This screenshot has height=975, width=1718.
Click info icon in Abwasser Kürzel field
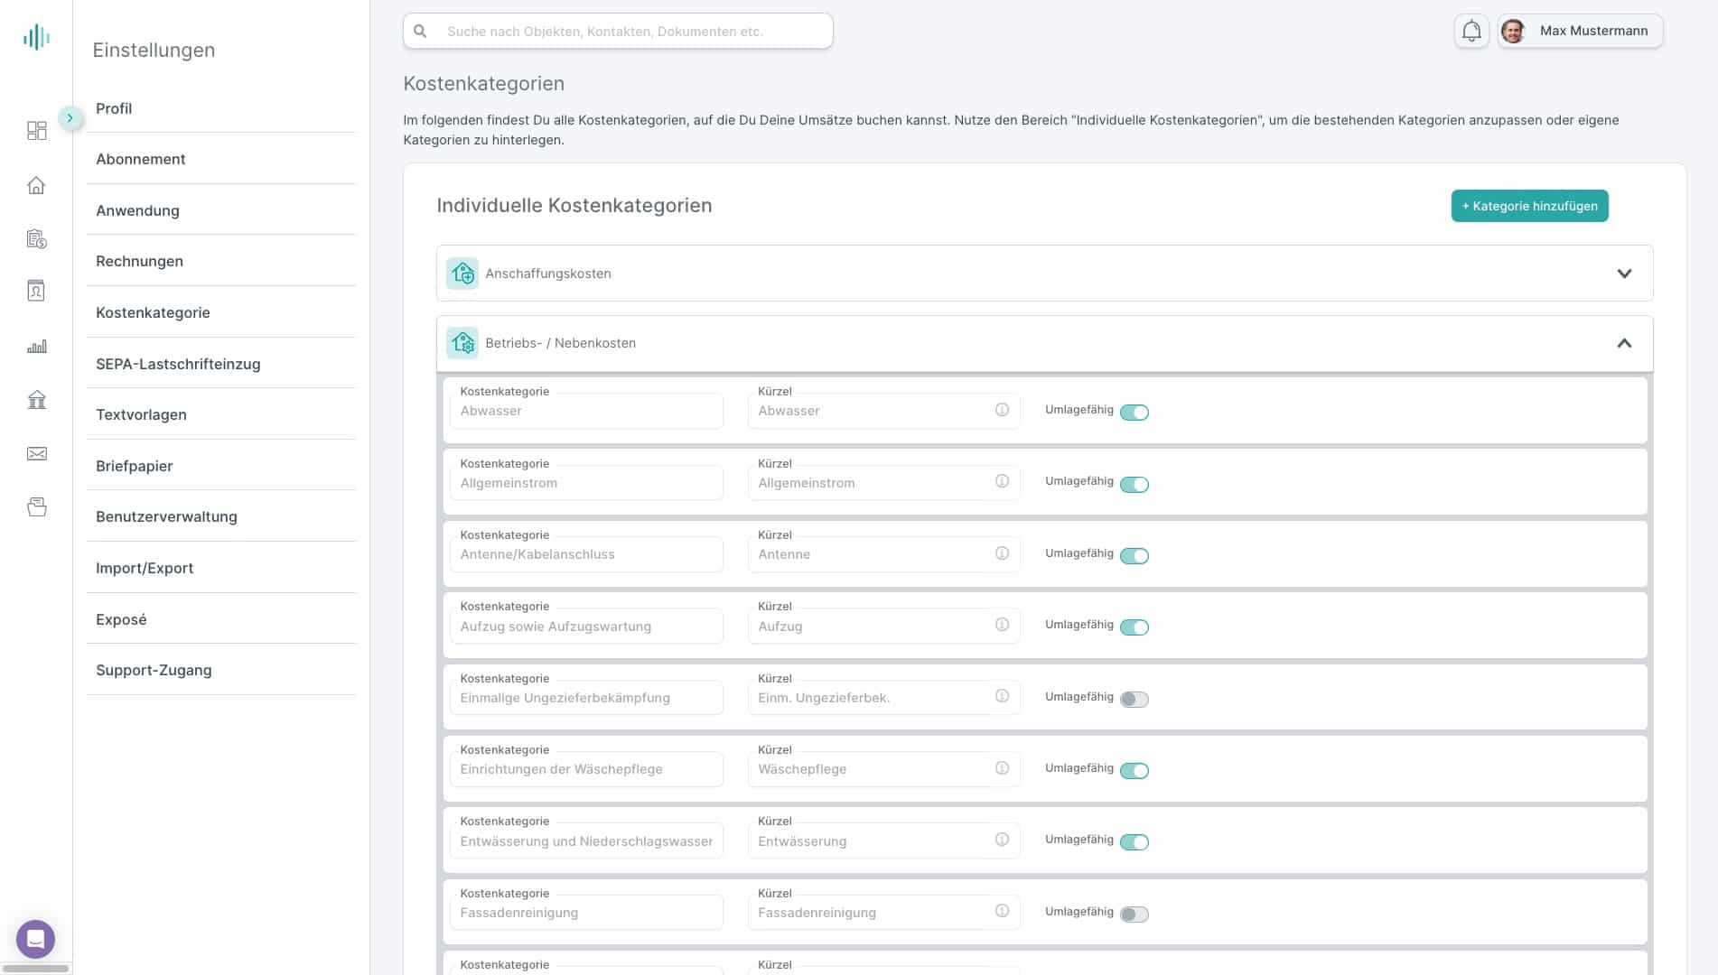click(1002, 410)
